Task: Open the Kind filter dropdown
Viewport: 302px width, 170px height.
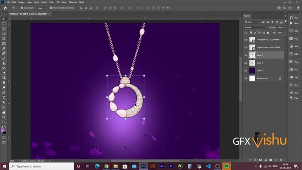Action: pyautogui.click(x=252, y=22)
